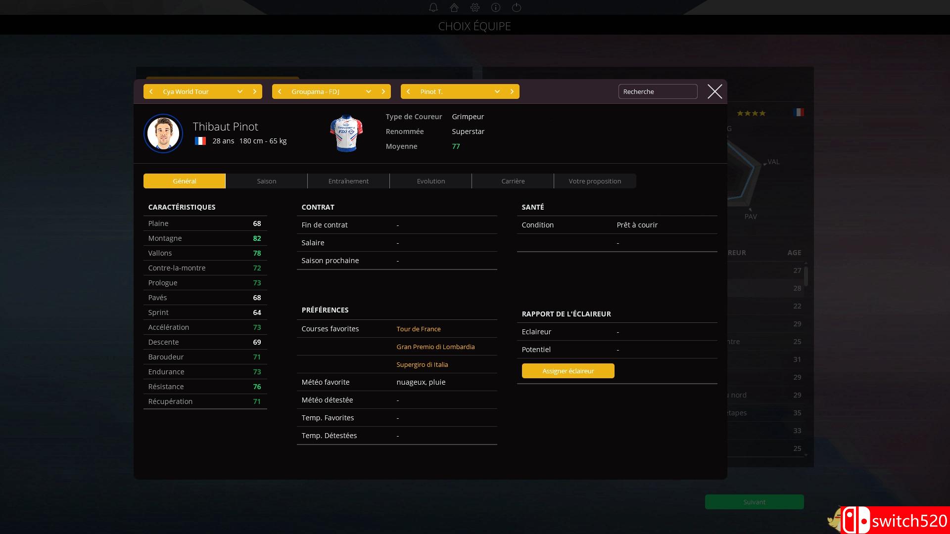Switch to the Saison tab
Image resolution: width=950 pixels, height=534 pixels.
266,181
